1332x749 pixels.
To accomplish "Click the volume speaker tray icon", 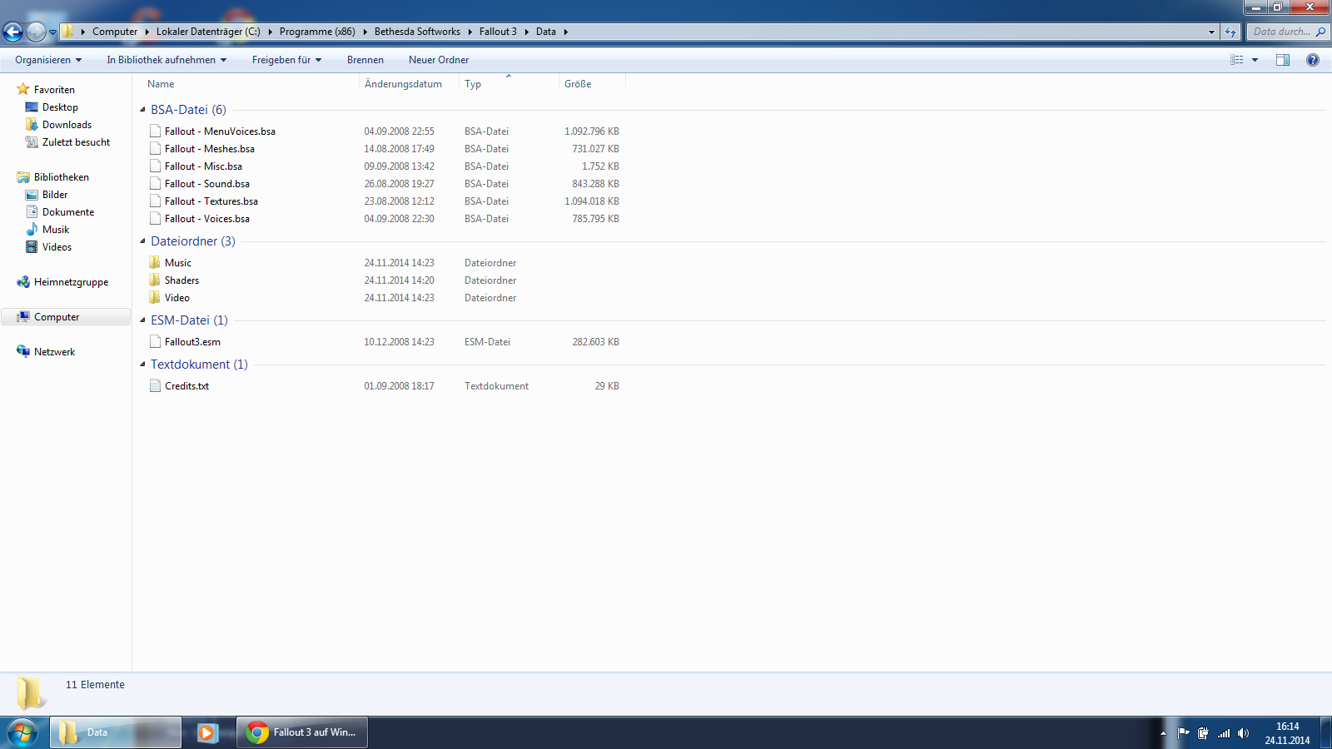I will pyautogui.click(x=1243, y=733).
